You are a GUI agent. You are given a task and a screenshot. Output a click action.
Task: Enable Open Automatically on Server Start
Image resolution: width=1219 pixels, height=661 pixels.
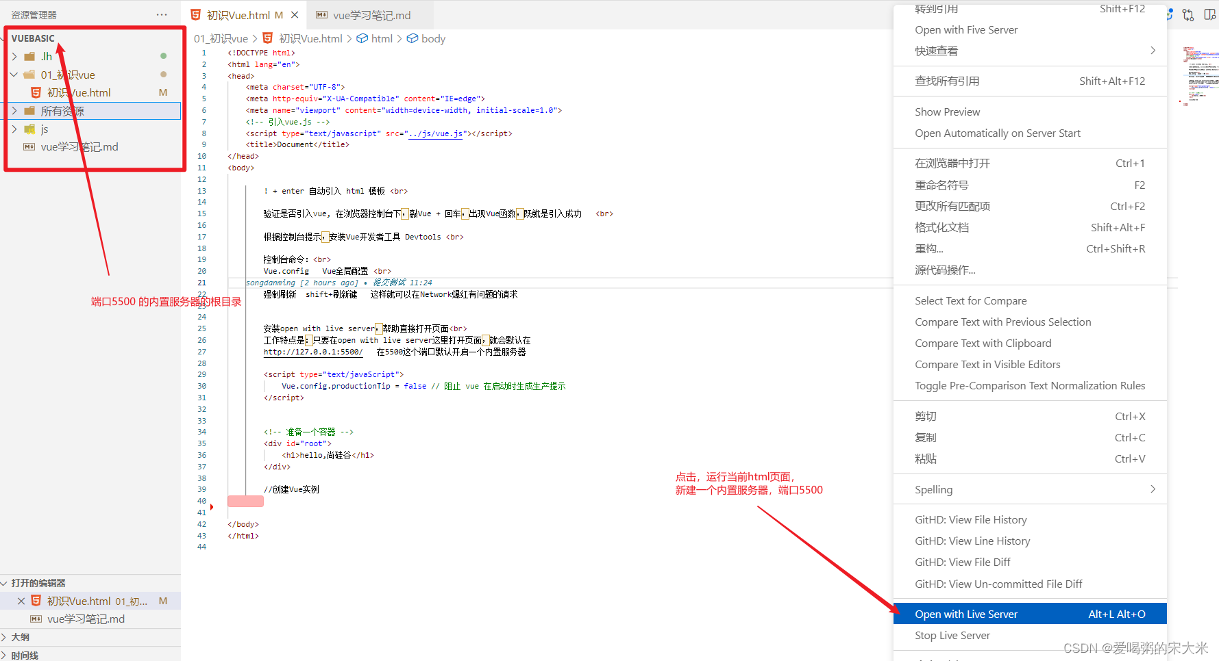tap(997, 133)
